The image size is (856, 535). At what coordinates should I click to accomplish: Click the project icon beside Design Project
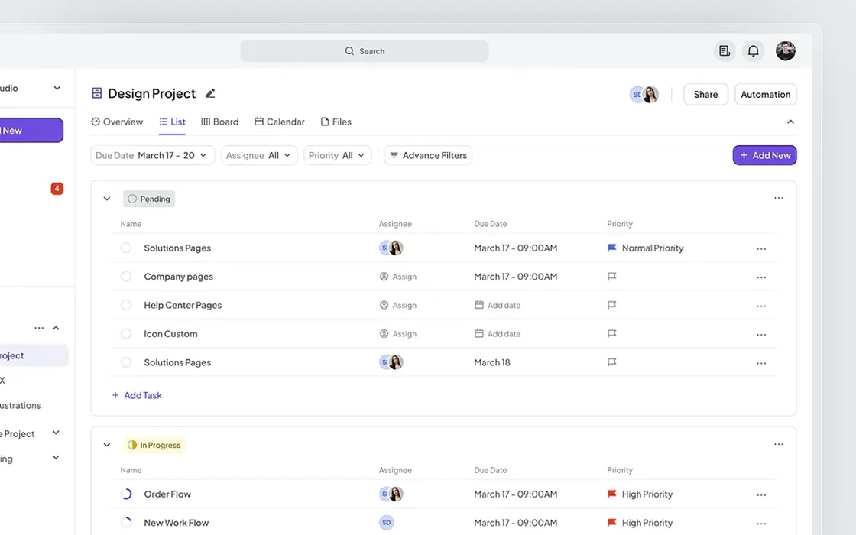click(96, 93)
